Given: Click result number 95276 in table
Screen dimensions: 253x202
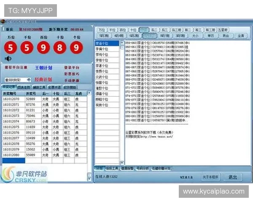Looking at the screenshot, I should pos(30,144).
